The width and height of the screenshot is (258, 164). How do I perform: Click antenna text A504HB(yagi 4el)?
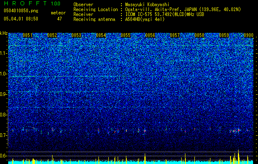145,19
